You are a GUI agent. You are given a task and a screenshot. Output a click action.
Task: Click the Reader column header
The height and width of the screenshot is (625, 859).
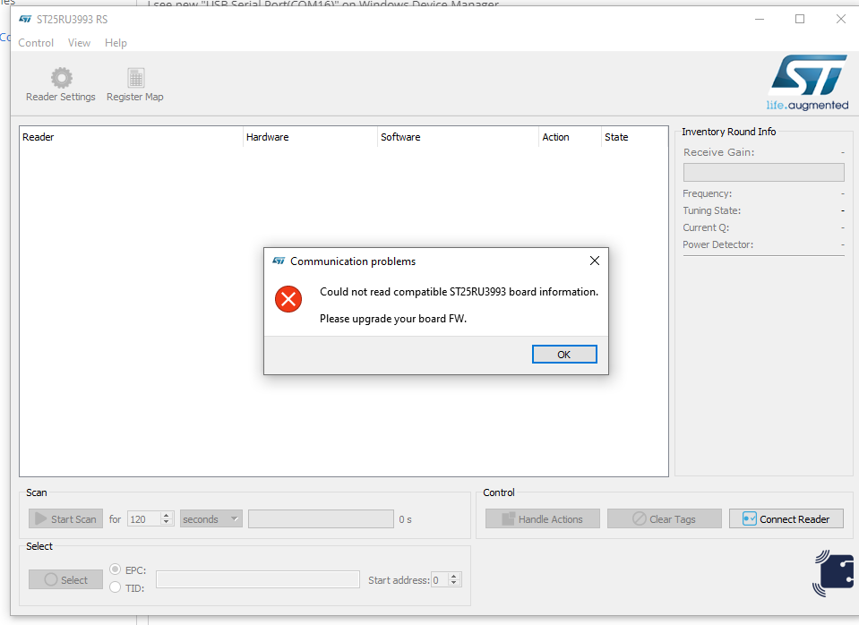131,137
